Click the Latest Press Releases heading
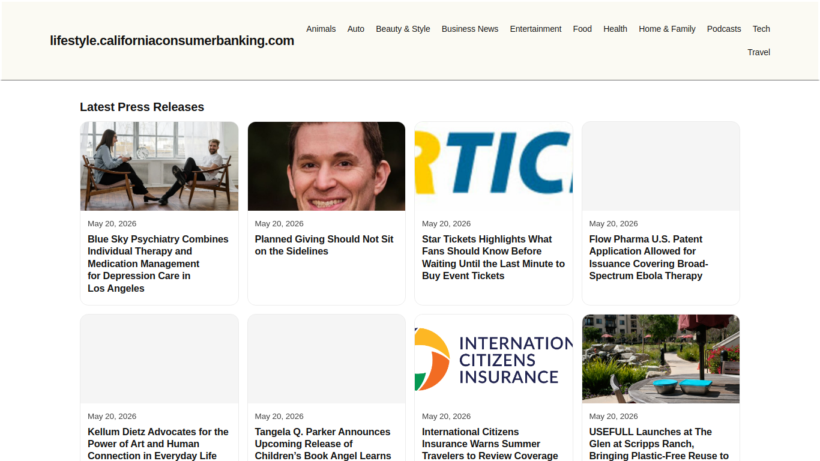820x461 pixels. [x=142, y=107]
